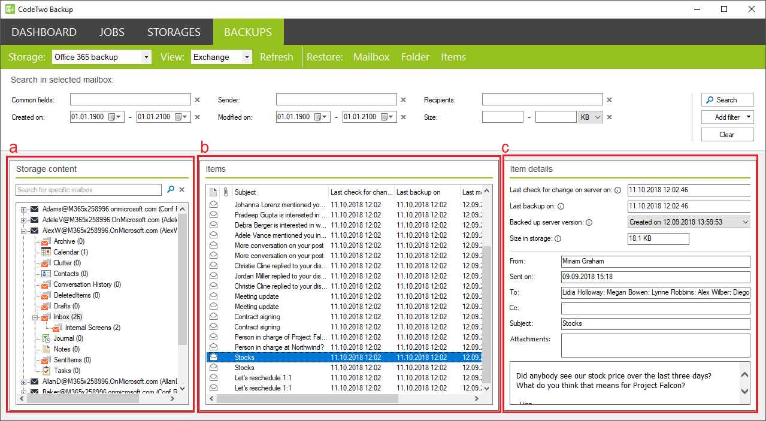This screenshot has height=421, width=766.
Task: Switch to the JOBS tab
Action: [x=112, y=32]
